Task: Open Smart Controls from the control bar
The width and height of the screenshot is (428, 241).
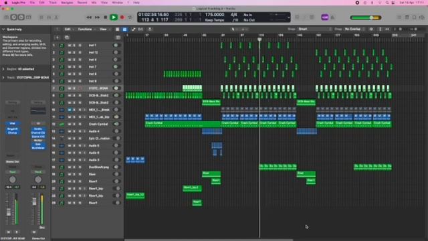Action: pos(41,17)
